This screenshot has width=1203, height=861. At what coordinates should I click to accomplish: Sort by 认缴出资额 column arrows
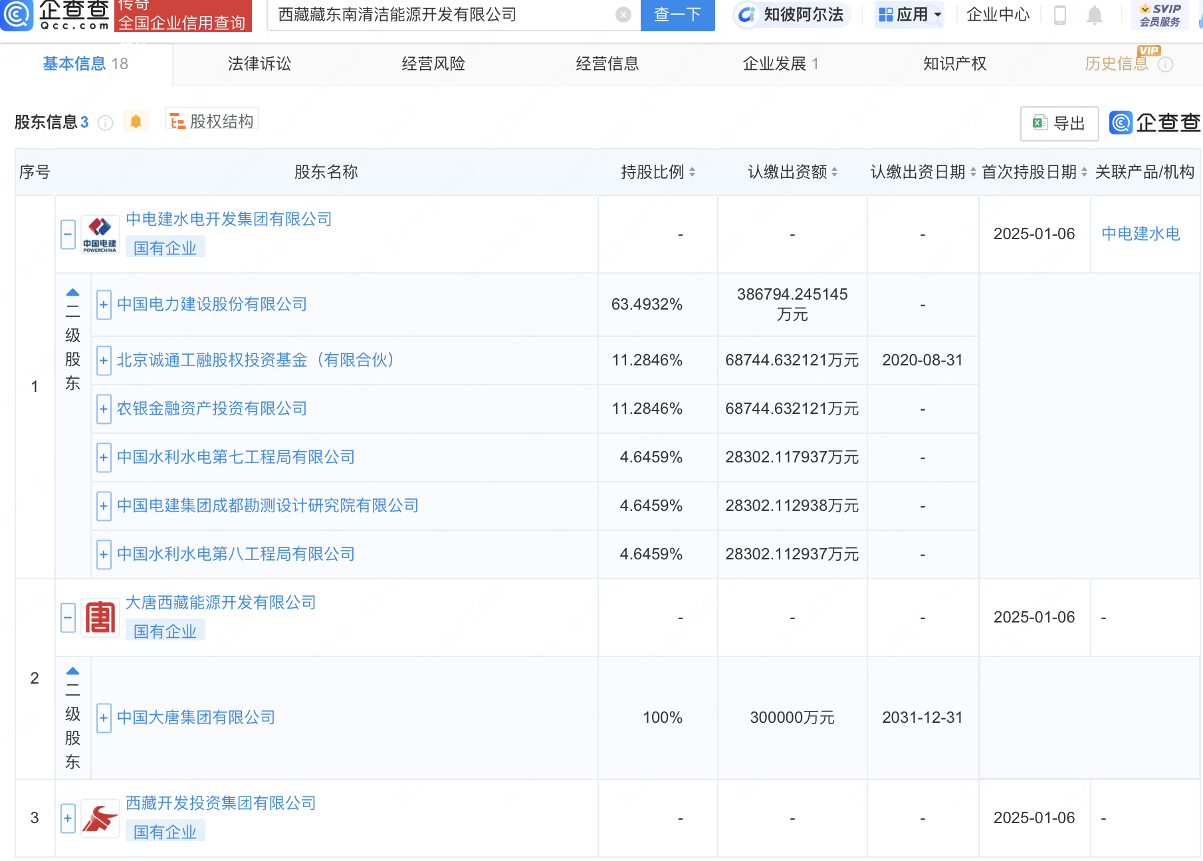834,172
